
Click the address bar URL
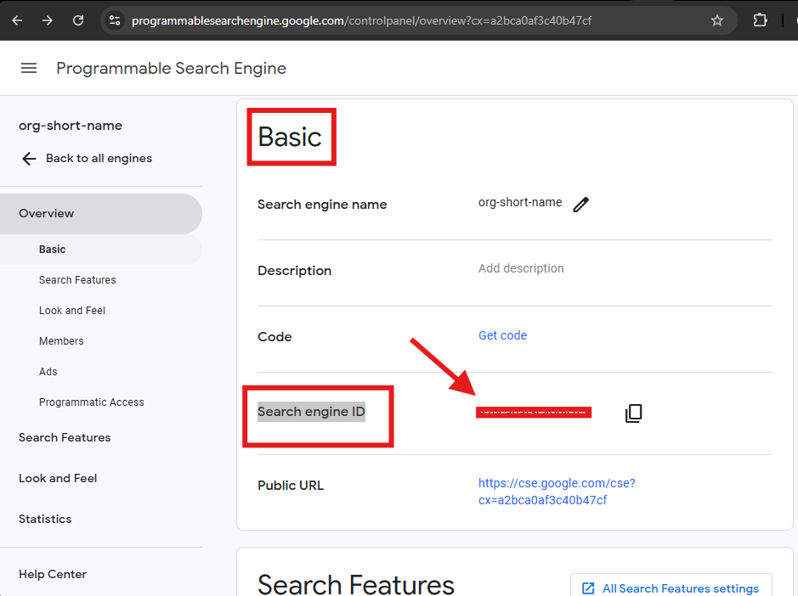pos(361,20)
